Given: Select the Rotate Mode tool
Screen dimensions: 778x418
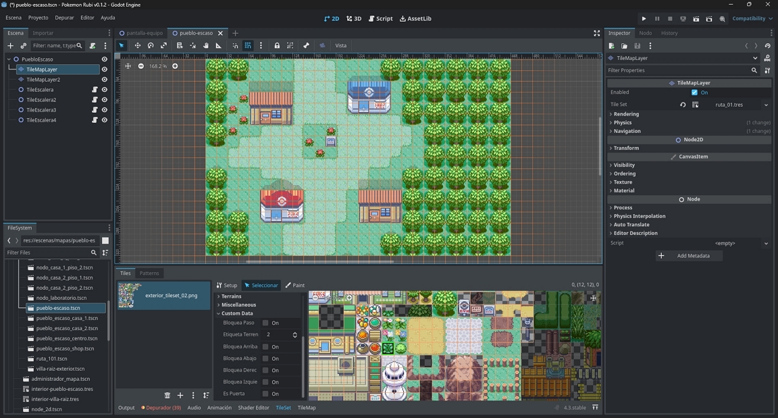Looking at the screenshot, I should click(x=151, y=46).
